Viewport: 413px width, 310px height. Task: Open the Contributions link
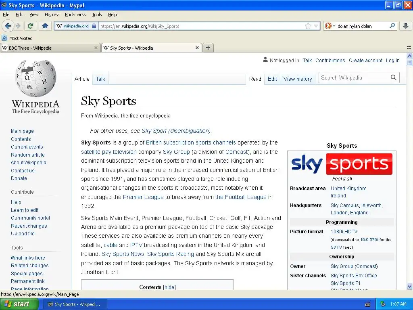330,61
